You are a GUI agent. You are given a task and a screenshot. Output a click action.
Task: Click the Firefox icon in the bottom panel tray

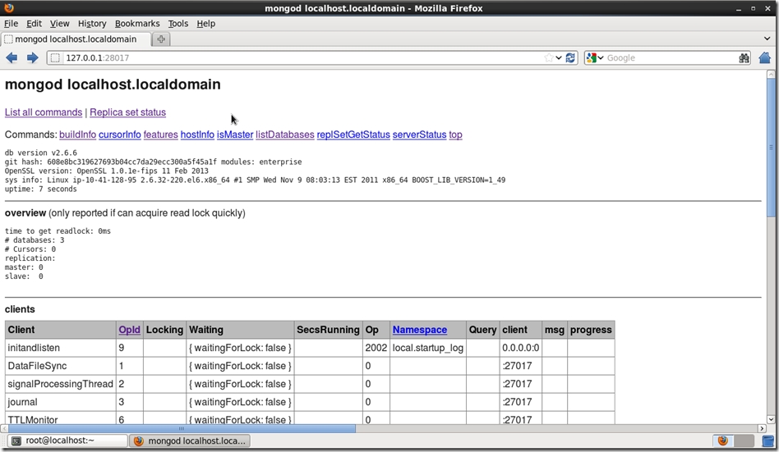(x=723, y=441)
